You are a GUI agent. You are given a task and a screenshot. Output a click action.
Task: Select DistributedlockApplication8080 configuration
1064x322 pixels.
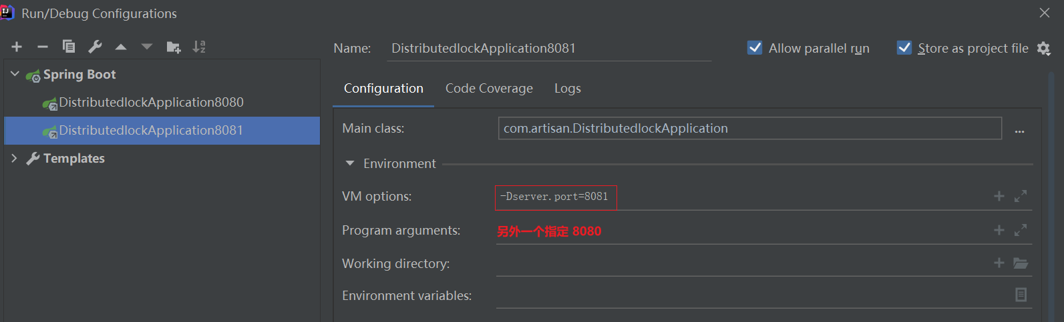151,103
